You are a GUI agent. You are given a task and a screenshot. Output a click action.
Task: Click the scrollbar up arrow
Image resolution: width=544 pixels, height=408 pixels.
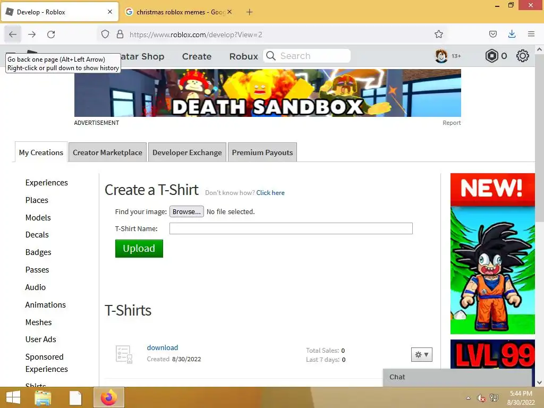pos(540,49)
